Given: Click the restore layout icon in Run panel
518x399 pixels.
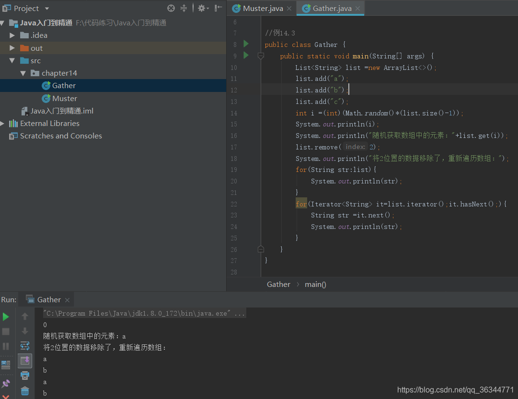Looking at the screenshot, I should pyautogui.click(x=6, y=365).
